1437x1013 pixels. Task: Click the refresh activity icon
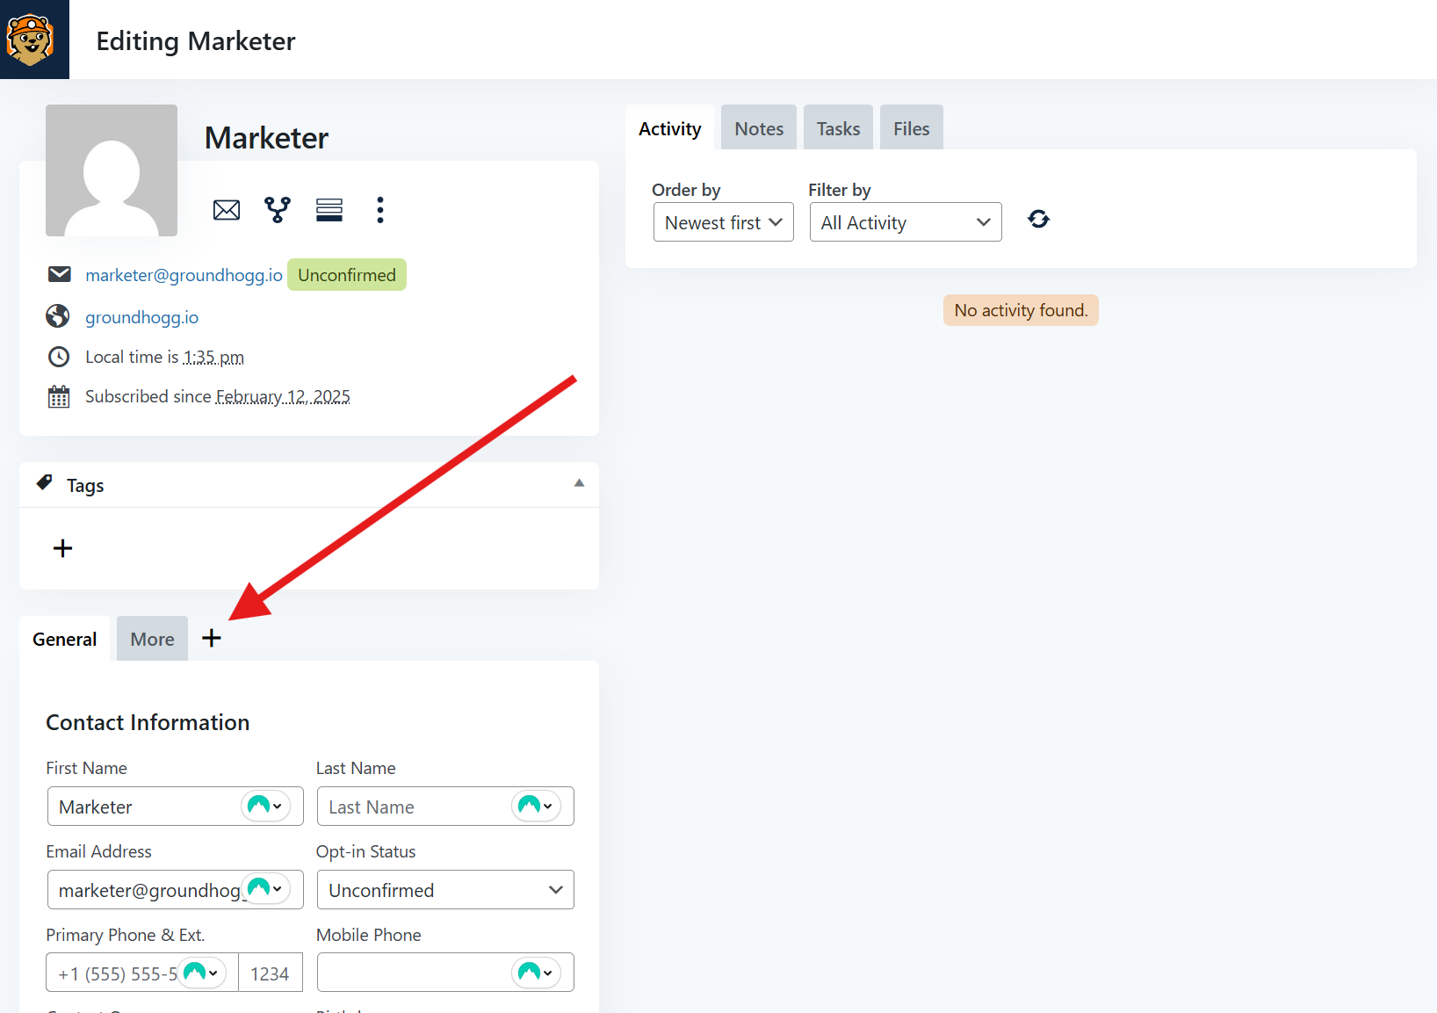click(1038, 219)
